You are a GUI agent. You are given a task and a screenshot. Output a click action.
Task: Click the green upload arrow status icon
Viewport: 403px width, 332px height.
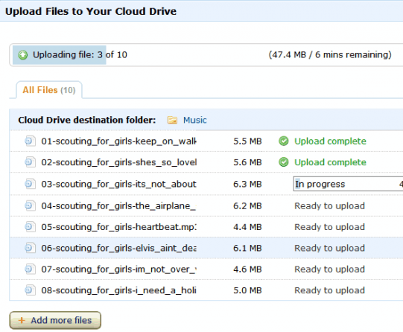[x=22, y=55]
